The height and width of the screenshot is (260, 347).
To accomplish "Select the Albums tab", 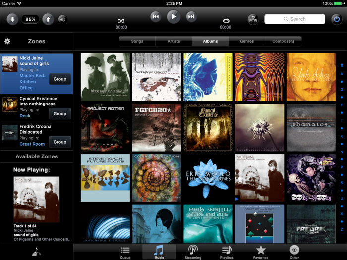I will 210,41.
